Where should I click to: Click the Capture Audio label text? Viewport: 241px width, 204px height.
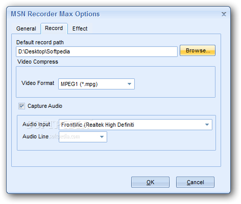coord(45,106)
